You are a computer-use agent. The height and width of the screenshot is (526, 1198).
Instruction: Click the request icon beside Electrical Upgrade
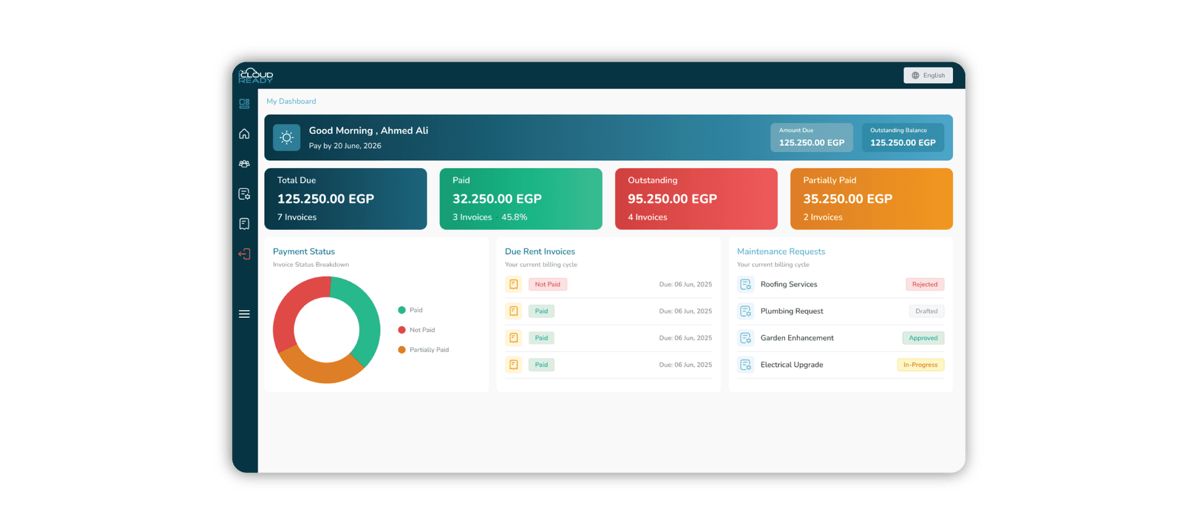pyautogui.click(x=746, y=365)
